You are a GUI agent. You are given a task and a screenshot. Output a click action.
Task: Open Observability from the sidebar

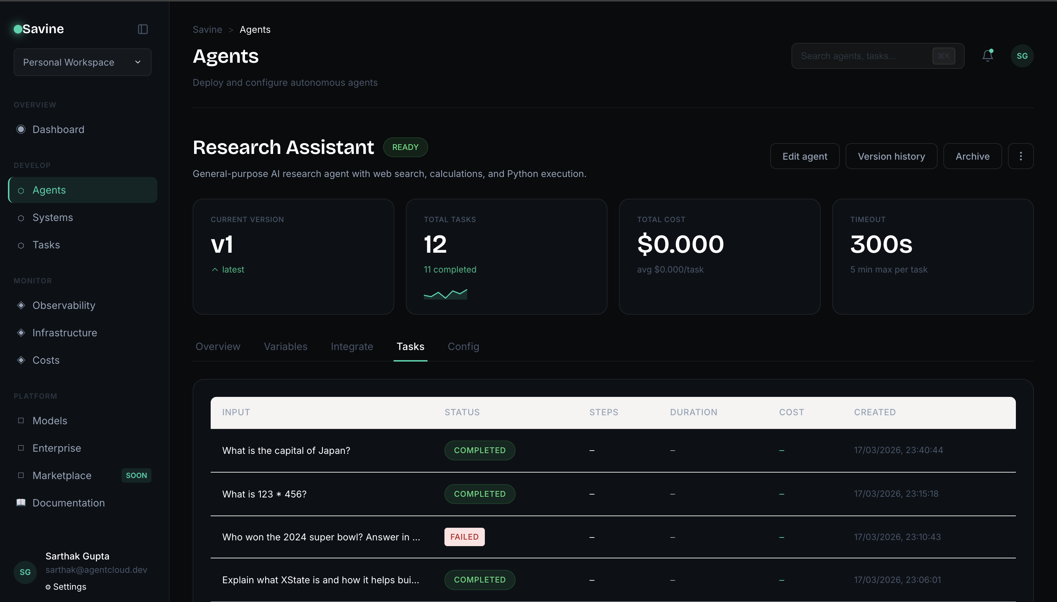click(x=64, y=305)
